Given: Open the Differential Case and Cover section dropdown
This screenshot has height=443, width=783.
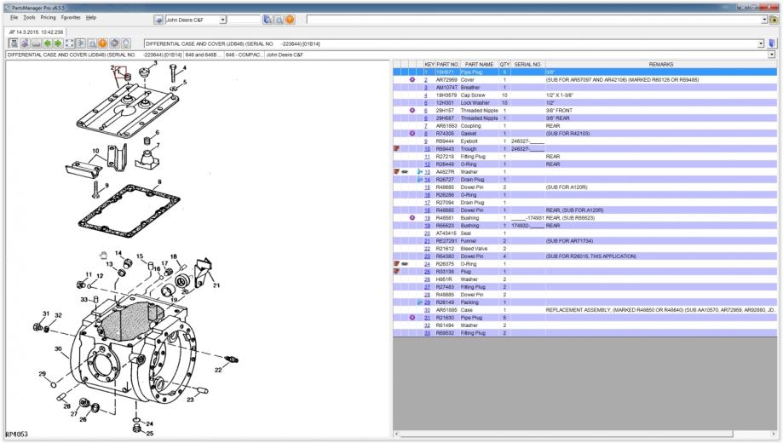Looking at the screenshot, I should pyautogui.click(x=761, y=41).
